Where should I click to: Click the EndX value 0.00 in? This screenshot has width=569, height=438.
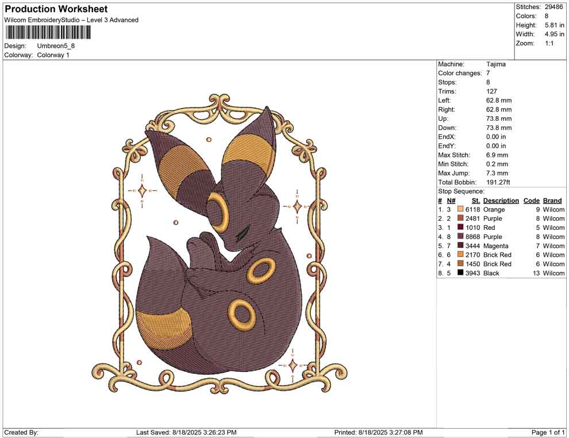click(x=496, y=137)
